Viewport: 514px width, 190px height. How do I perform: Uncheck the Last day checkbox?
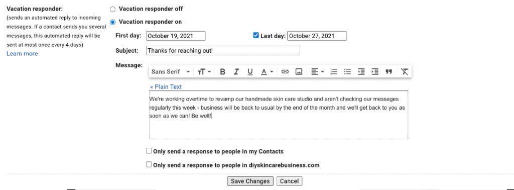256,36
